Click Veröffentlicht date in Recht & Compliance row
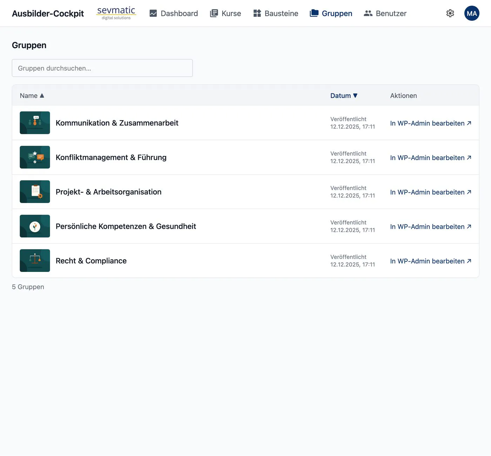Viewport: 491px width, 456px height. click(352, 261)
